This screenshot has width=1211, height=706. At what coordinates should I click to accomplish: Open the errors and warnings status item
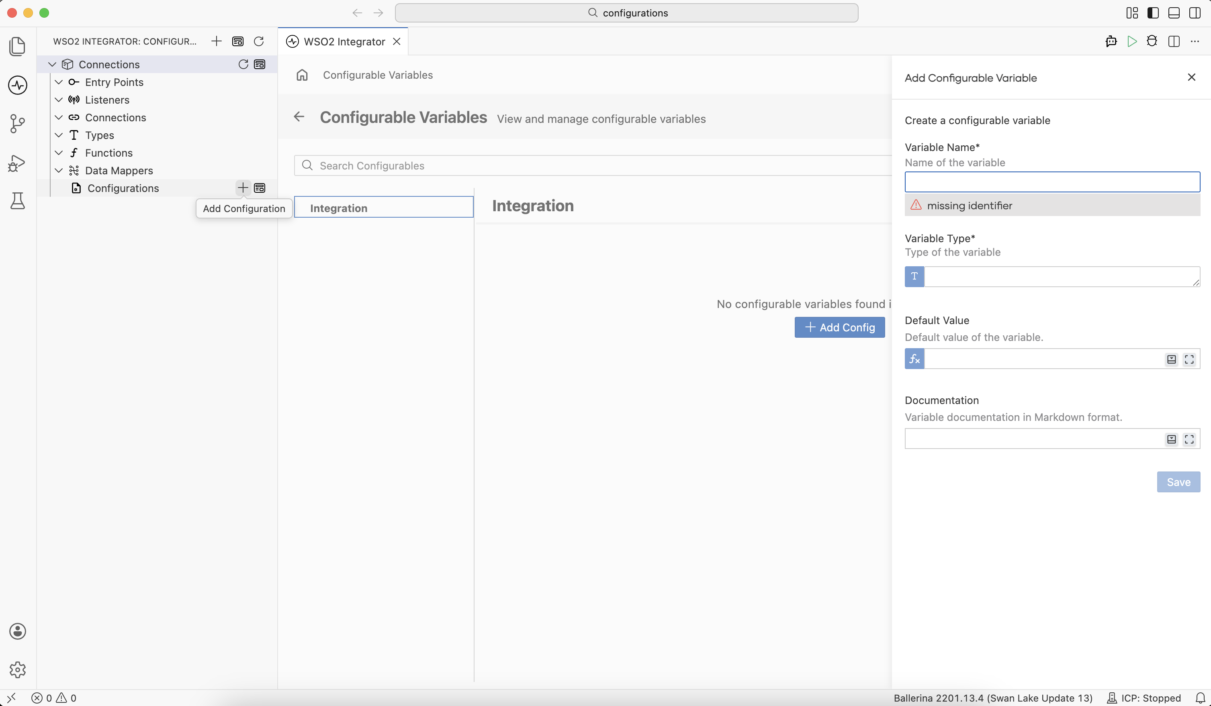(x=54, y=698)
